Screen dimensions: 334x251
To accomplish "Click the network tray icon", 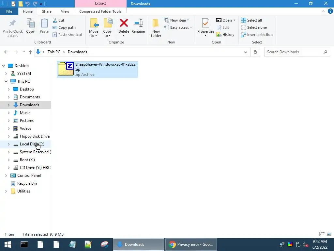I will click(x=282, y=244).
